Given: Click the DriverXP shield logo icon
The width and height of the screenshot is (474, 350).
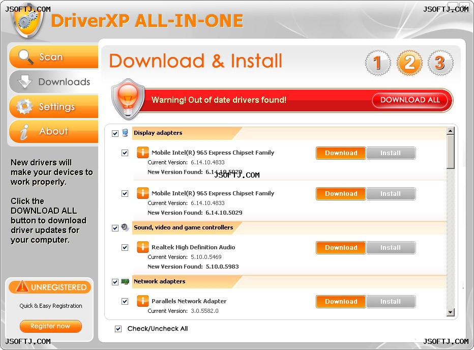Looking at the screenshot, I should pos(27,22).
